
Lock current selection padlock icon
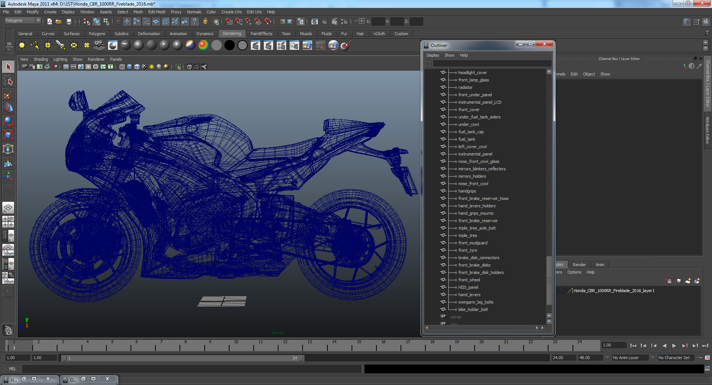[x=205, y=21]
